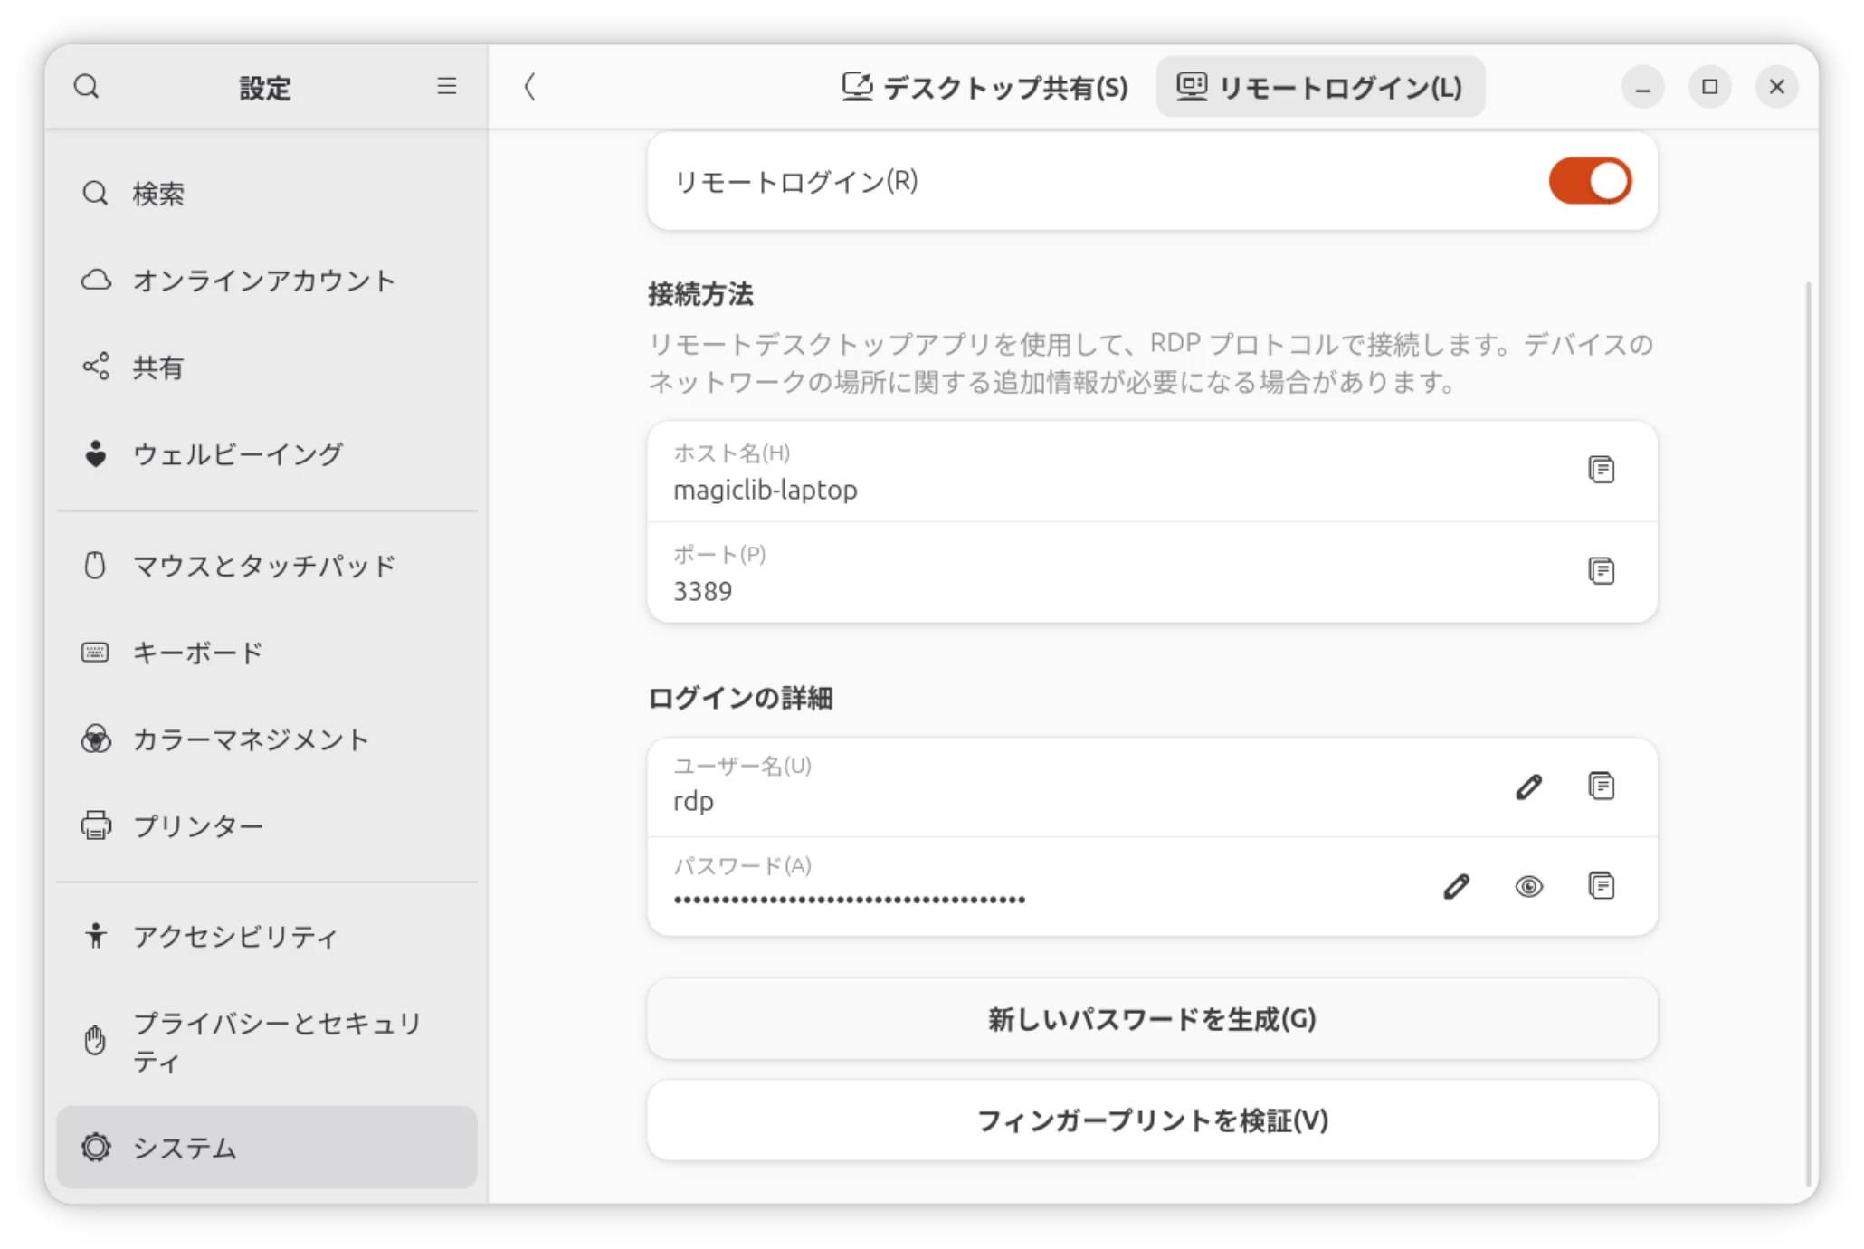This screenshot has height=1249, width=1864.
Task: Edit the username rdp with pencil icon
Action: (1528, 787)
